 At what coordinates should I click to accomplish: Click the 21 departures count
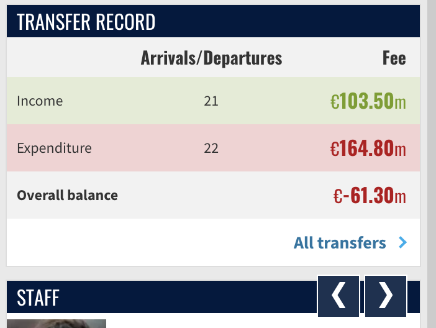211,101
